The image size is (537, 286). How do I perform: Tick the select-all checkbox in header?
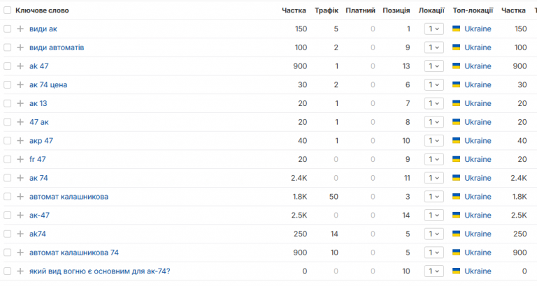[7, 10]
